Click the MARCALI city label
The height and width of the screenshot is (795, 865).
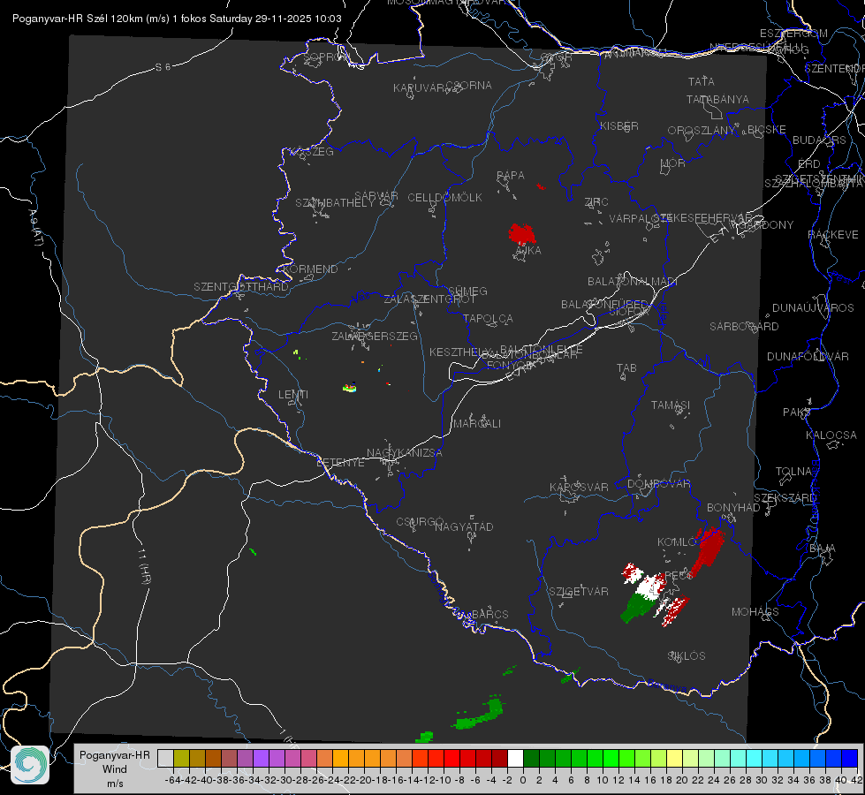coord(477,423)
